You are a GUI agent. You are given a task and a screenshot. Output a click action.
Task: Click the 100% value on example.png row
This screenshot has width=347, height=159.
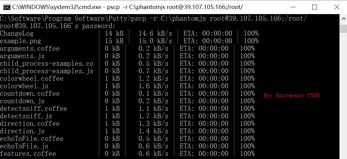click(x=251, y=41)
